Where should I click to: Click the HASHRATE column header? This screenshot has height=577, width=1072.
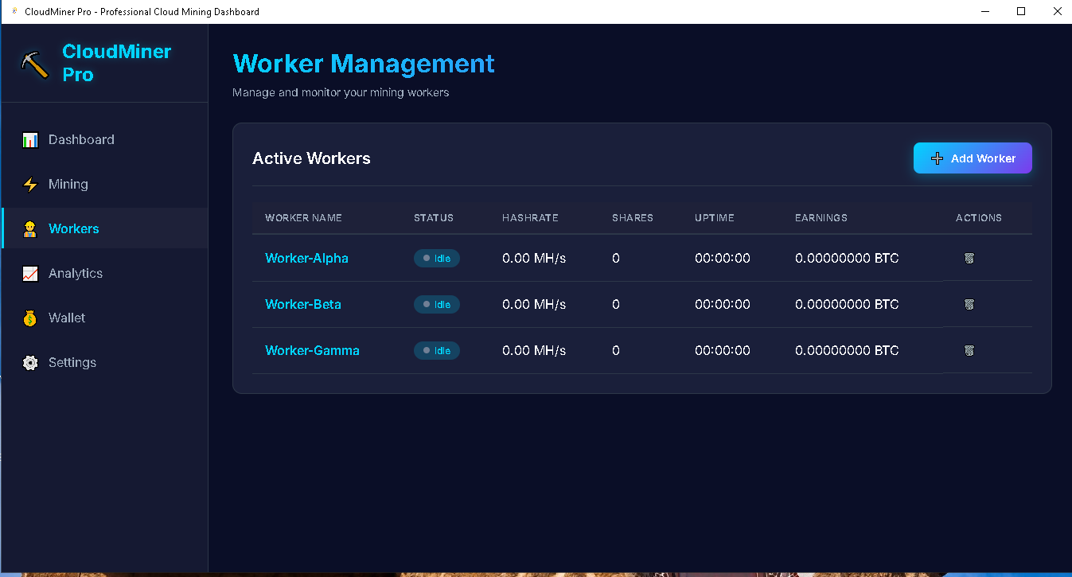point(530,218)
